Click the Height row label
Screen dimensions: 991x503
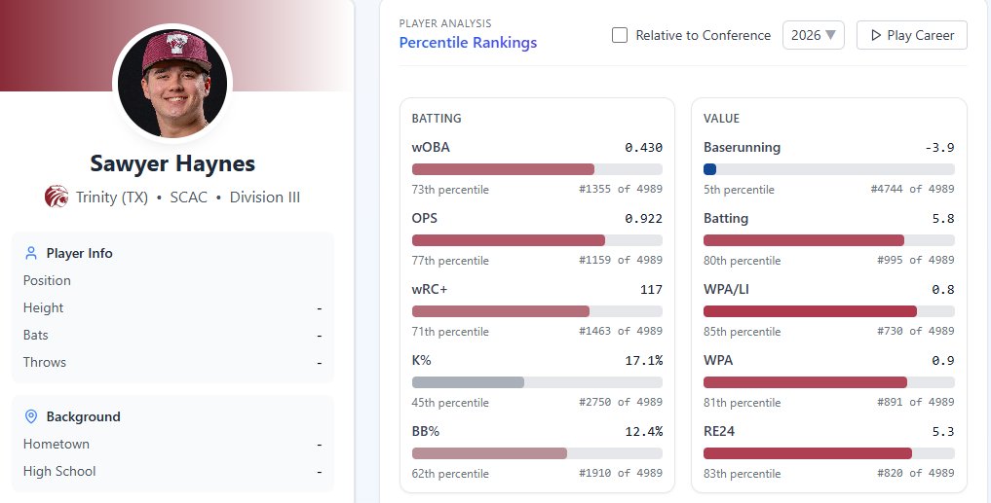pos(43,308)
